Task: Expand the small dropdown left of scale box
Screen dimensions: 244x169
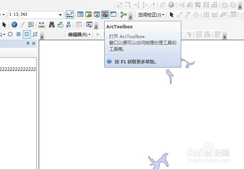Action: pyautogui.click(x=3, y=15)
